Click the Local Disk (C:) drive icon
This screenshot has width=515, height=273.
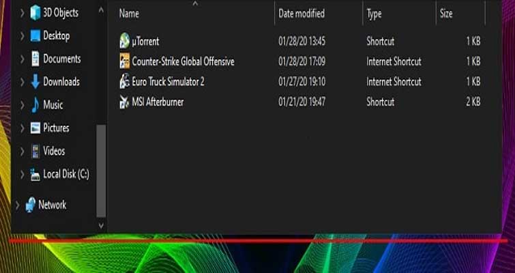(35, 175)
